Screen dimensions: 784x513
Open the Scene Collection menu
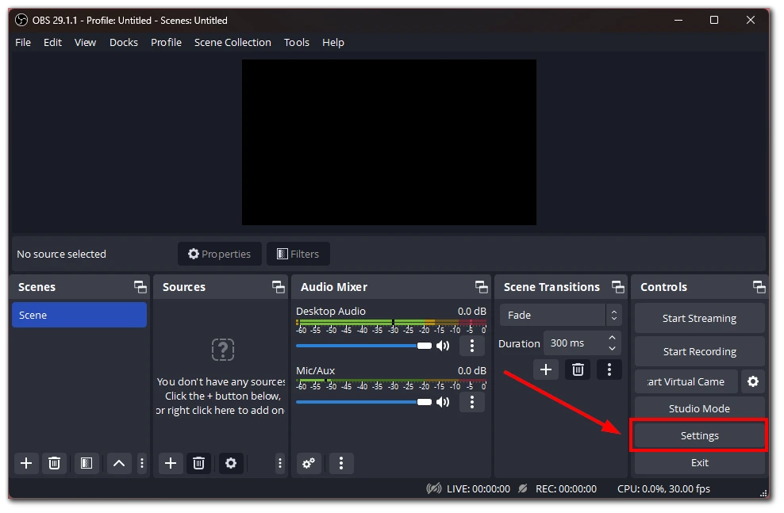click(233, 43)
